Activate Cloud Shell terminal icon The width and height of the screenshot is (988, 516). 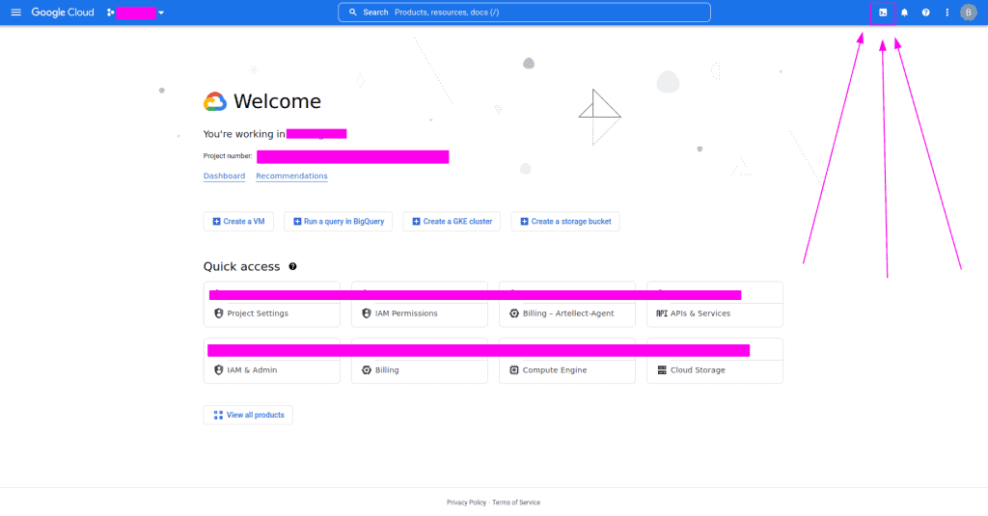pos(883,13)
